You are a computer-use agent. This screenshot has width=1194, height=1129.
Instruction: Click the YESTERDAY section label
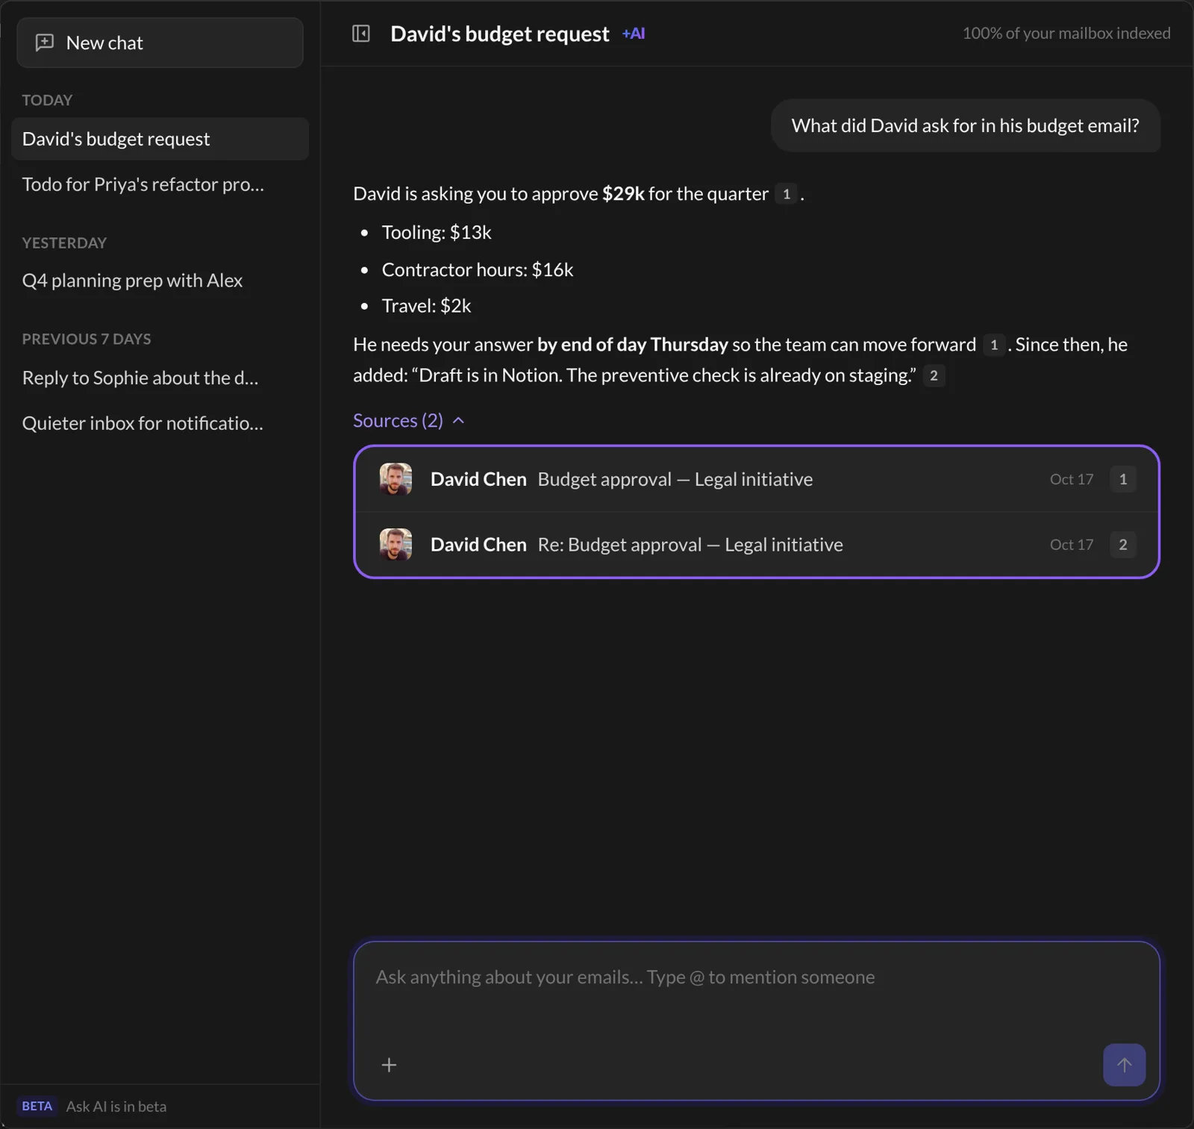pos(64,243)
